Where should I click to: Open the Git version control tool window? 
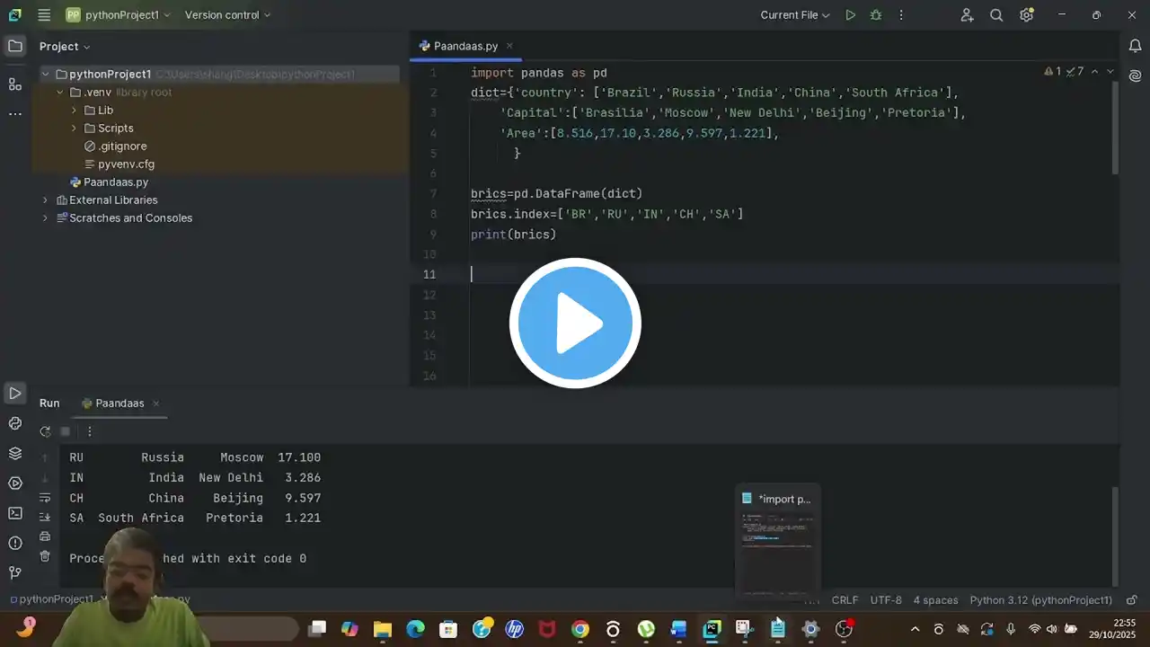point(15,572)
